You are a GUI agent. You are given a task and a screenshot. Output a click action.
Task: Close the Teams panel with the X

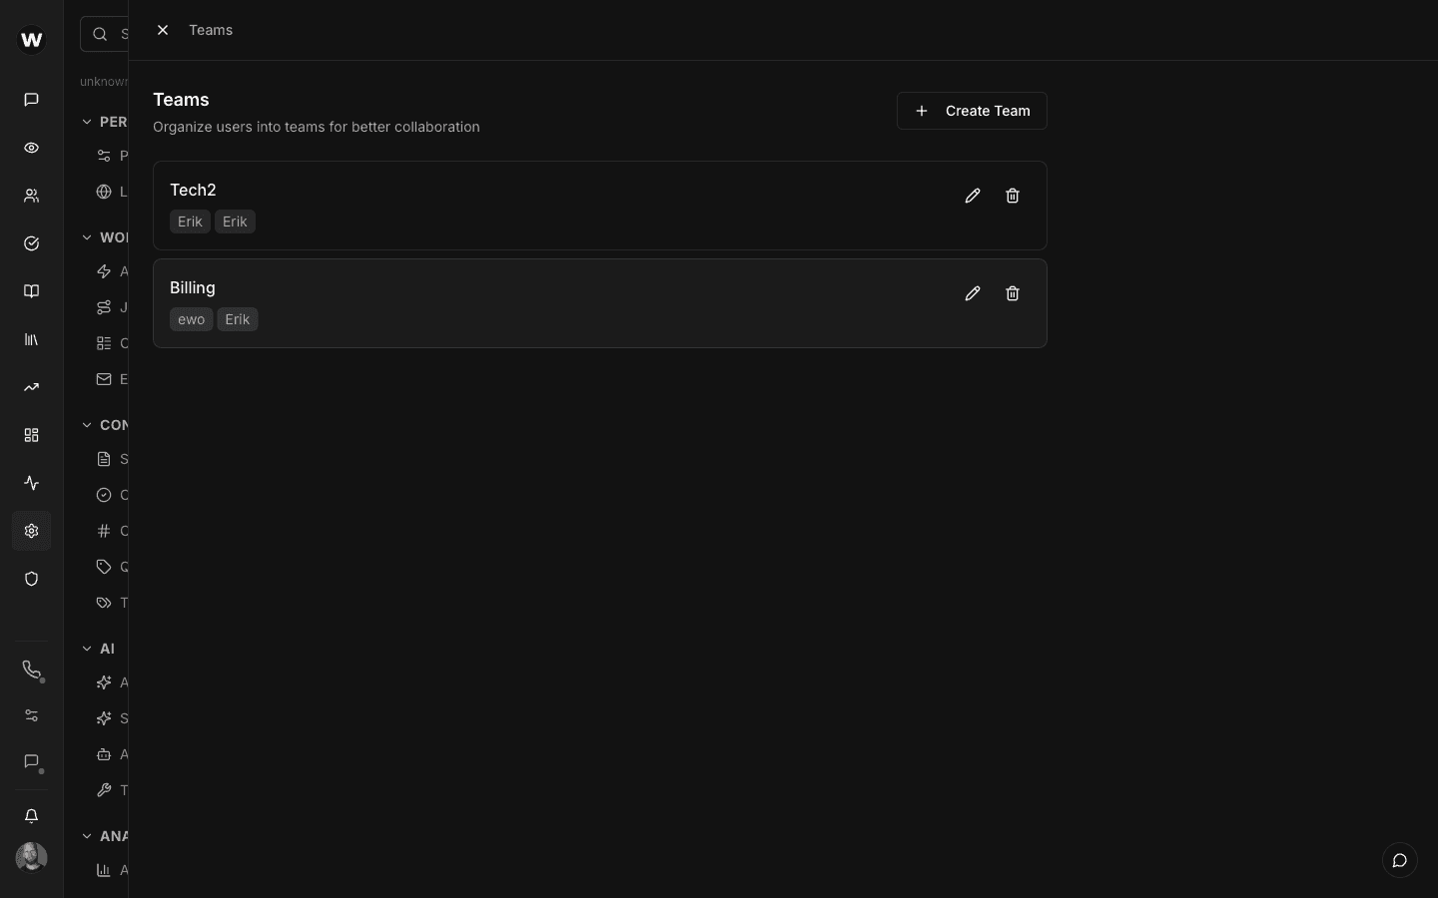163,30
